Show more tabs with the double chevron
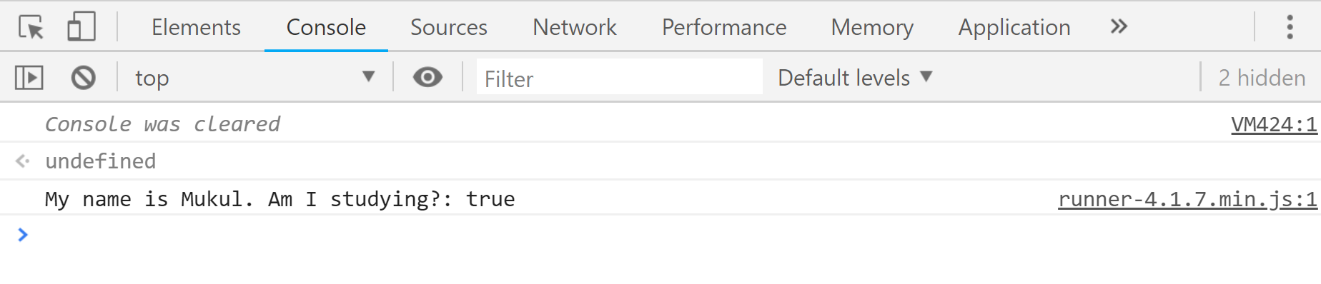The height and width of the screenshot is (284, 1321). [x=1119, y=27]
